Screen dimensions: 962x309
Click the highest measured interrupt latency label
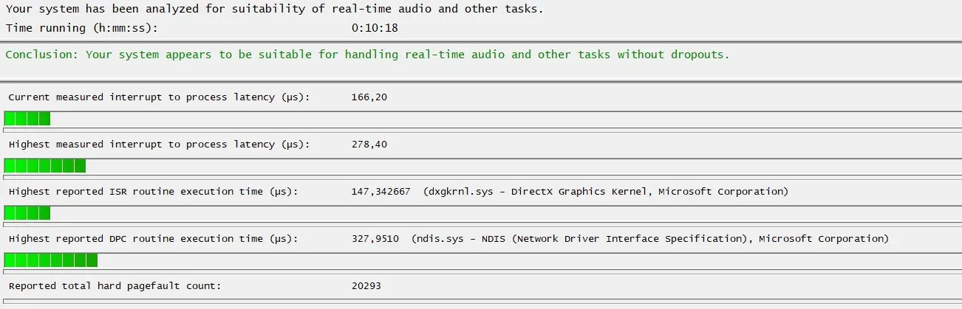click(159, 145)
